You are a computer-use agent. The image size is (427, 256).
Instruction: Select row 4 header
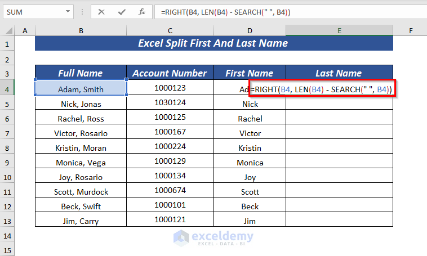pyautogui.click(x=8, y=89)
